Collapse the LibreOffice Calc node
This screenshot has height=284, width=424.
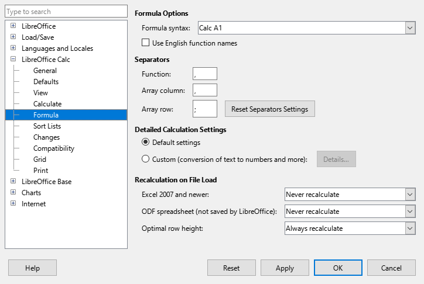(13, 60)
